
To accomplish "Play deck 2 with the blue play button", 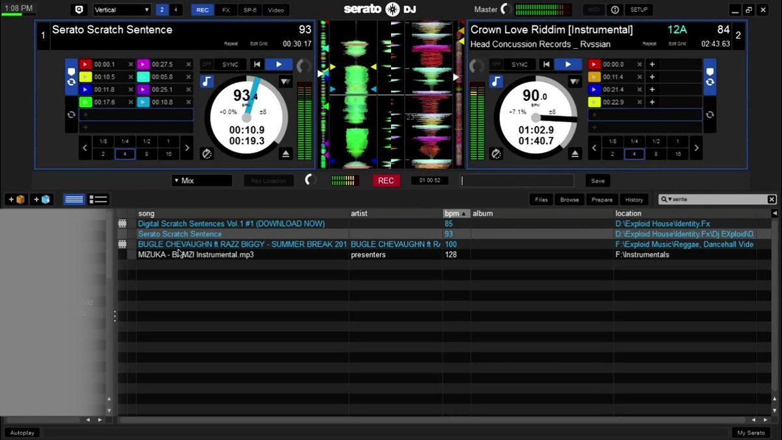I will (568, 65).
